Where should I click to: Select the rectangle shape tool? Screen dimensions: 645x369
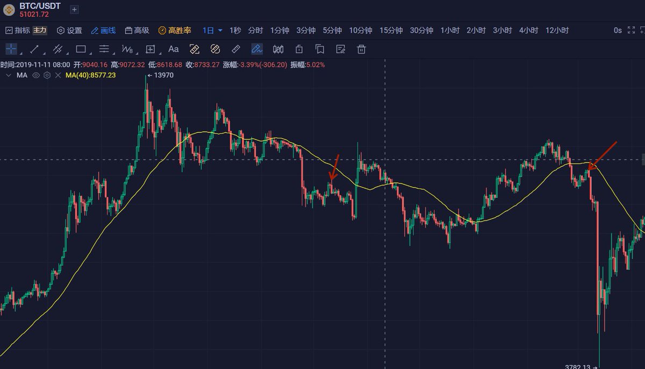[x=81, y=49]
